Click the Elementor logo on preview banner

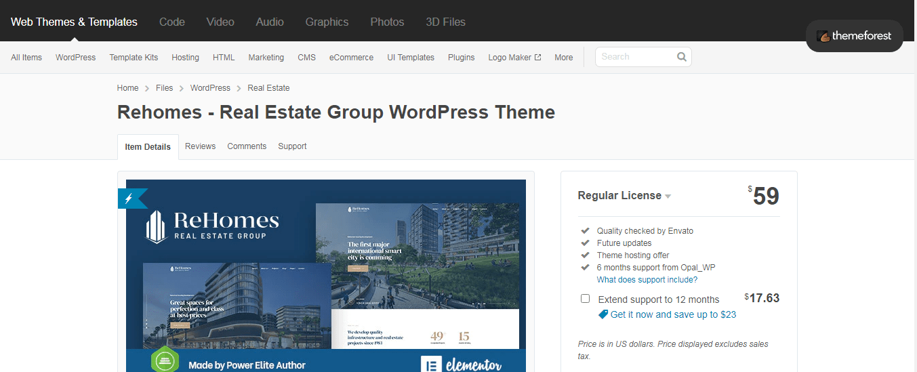coord(462,365)
